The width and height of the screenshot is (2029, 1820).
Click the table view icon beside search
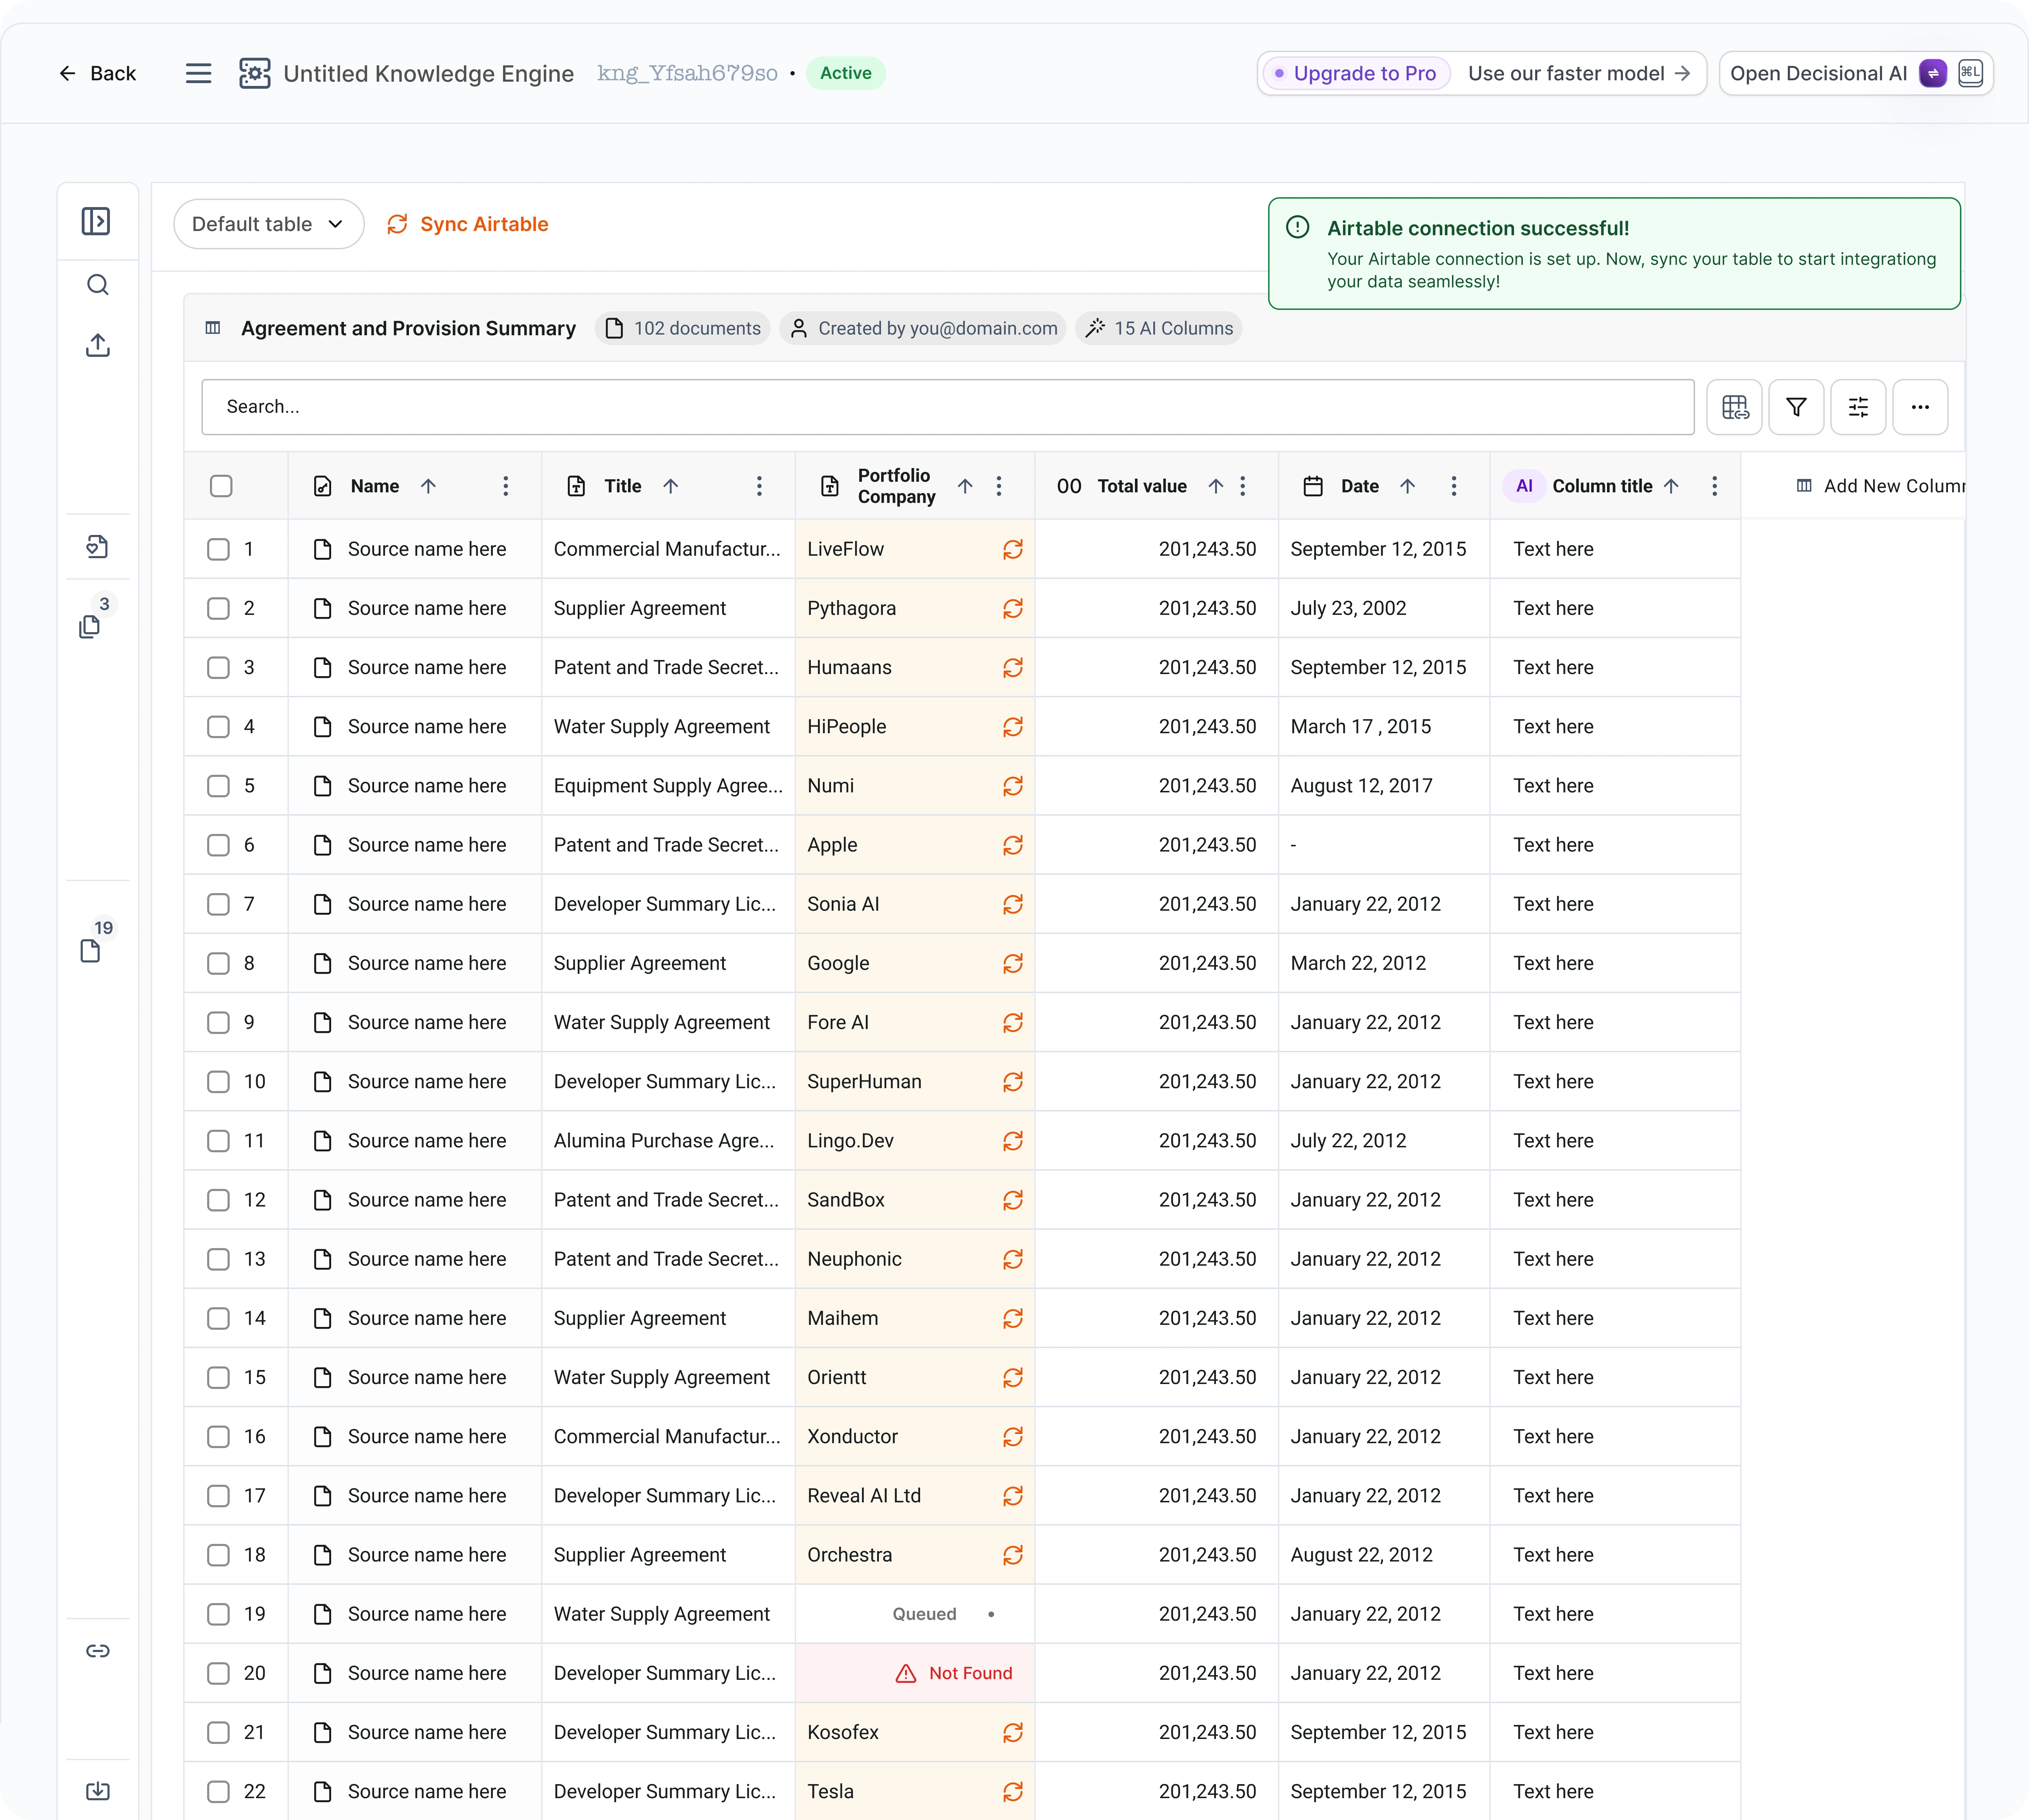[x=1734, y=407]
